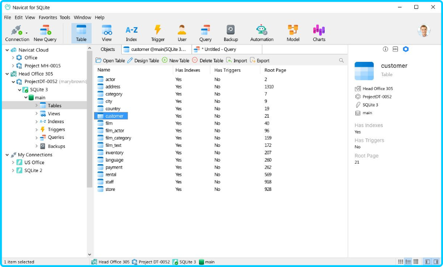
Task: Click the Export button
Action: [260, 60]
